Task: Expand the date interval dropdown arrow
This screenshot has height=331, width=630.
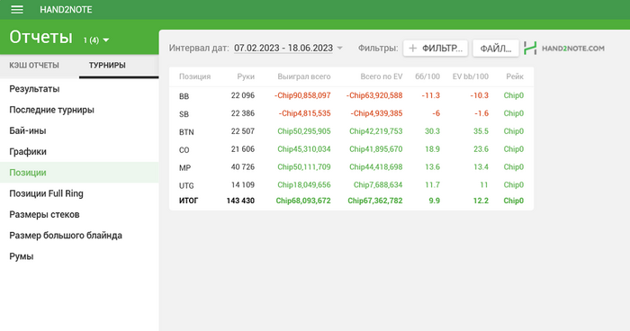Action: pyautogui.click(x=340, y=49)
